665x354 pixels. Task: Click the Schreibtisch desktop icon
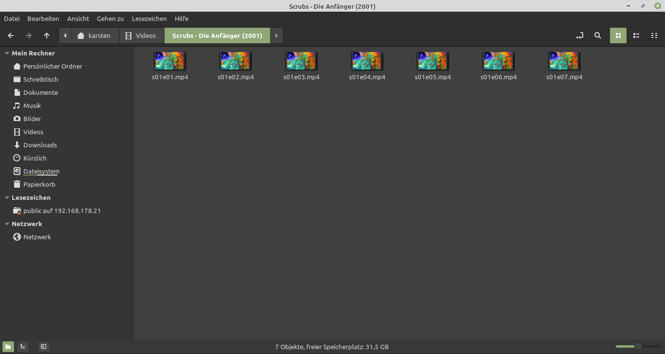pyautogui.click(x=17, y=79)
